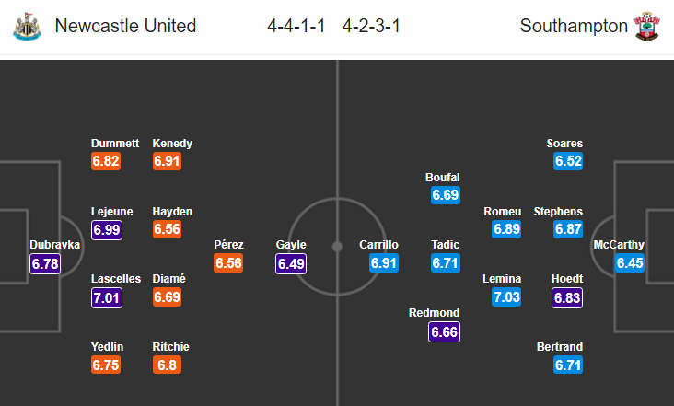Open the Southampton team name link
Screen dimensions: 674x406
574,26
